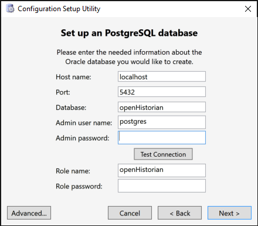This screenshot has width=258, height=226.
Task: Cancel the database setup
Action: pyautogui.click(x=130, y=213)
